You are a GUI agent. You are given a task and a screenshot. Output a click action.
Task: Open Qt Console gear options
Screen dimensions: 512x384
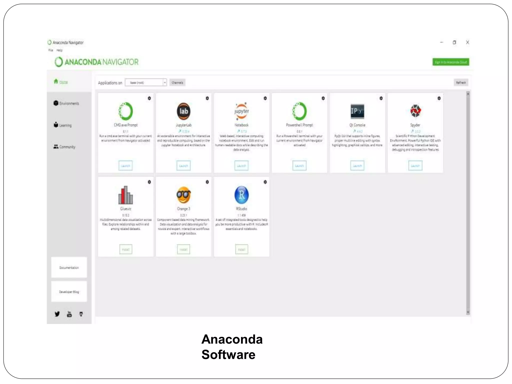tap(381, 98)
